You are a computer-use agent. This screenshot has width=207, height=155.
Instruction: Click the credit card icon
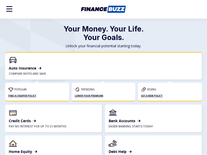coord(13,113)
